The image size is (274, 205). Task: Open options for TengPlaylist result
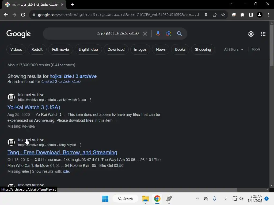80,145
